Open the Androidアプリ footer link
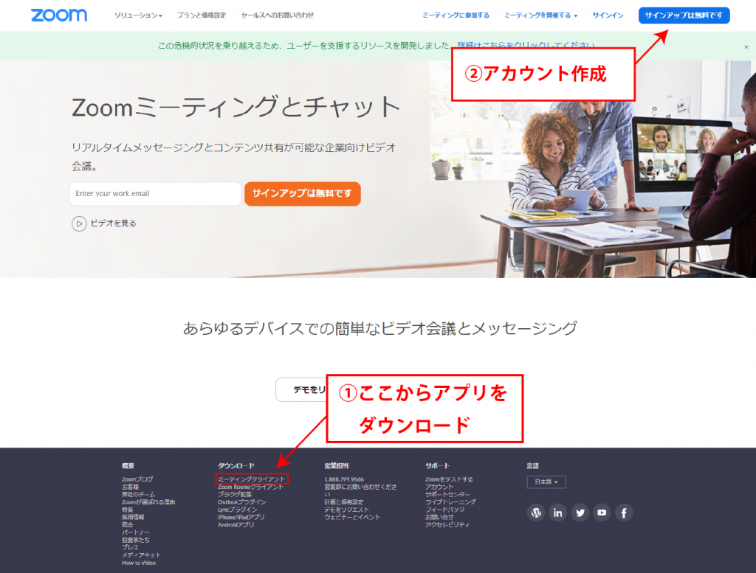The image size is (756, 573). 236,525
